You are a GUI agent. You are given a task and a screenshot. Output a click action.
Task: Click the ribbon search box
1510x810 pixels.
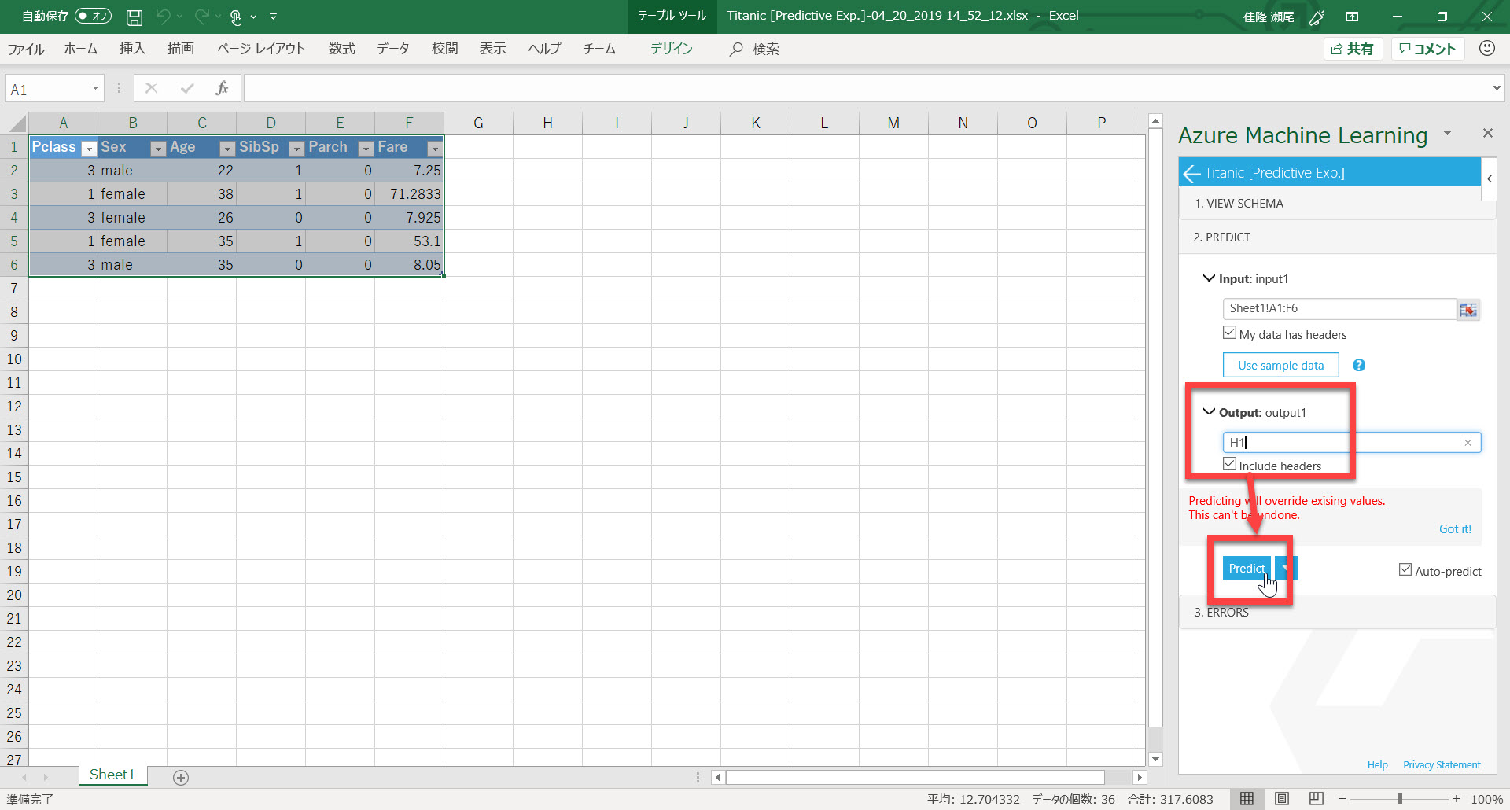click(x=754, y=49)
